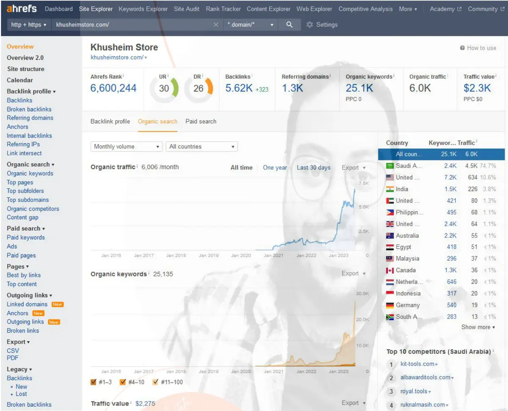This screenshot has width=508, height=411.
Task: Open Export dropdown for Organic keywords chart
Action: pyautogui.click(x=354, y=273)
